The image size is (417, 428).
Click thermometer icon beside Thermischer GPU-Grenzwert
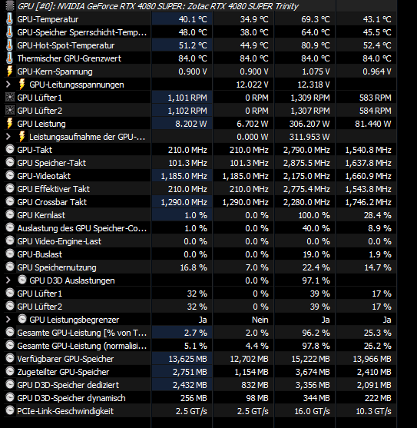coord(9,58)
